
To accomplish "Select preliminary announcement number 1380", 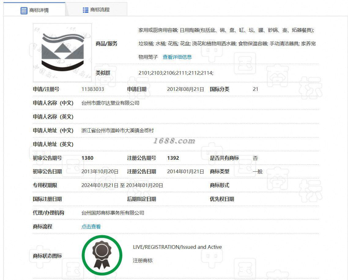I will (x=87, y=158).
